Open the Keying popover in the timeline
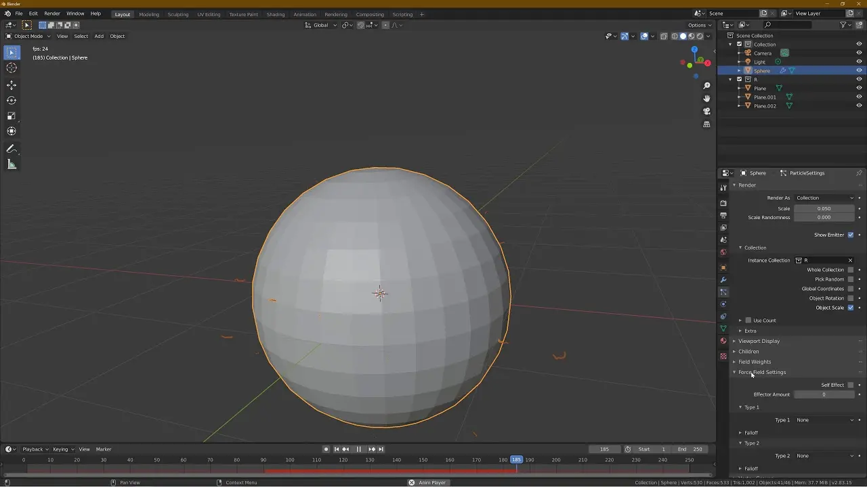 [x=62, y=449]
